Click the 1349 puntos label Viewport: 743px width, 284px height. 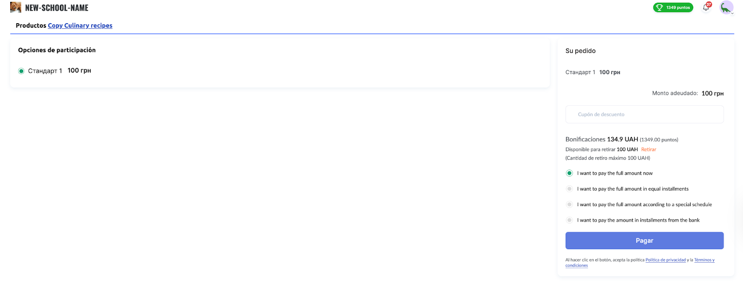coord(678,7)
